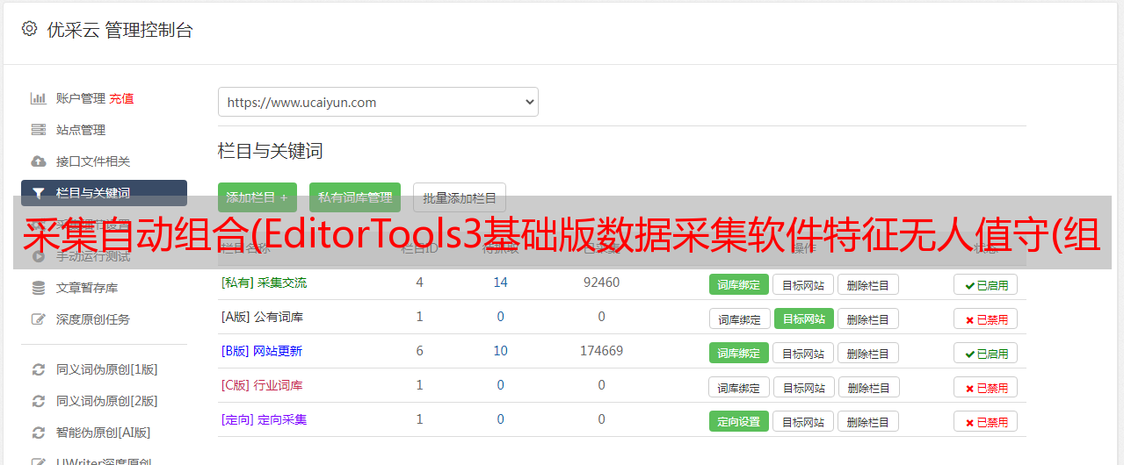This screenshot has height=465, width=1124.
Task: Click 目标网站 in the 定向采集 row
Action: 803,421
